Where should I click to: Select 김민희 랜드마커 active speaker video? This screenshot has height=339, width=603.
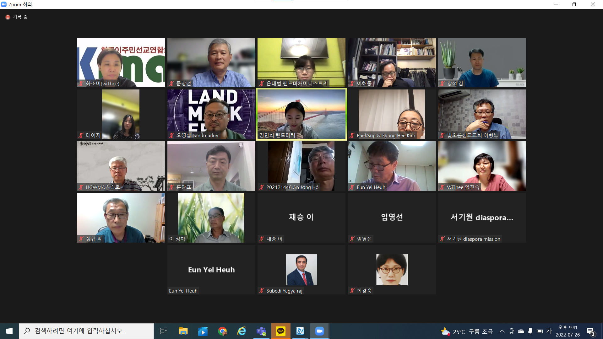tap(301, 114)
